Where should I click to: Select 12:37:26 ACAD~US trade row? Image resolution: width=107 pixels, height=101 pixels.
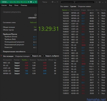(x=84, y=82)
